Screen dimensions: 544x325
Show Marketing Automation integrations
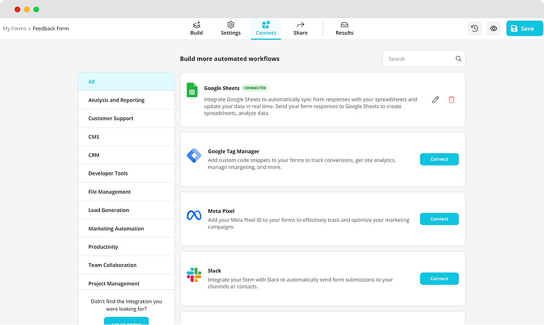126,228
